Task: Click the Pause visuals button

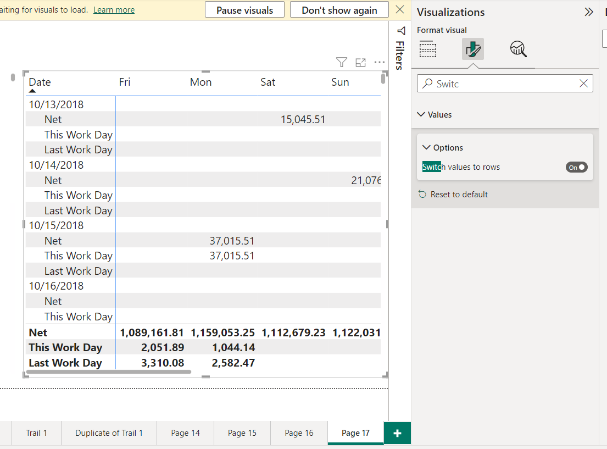Action: [244, 10]
